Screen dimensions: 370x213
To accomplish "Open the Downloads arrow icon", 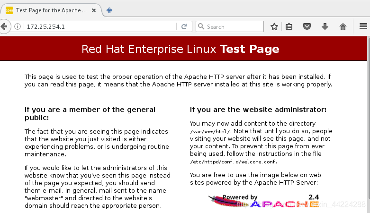I will click(325, 26).
